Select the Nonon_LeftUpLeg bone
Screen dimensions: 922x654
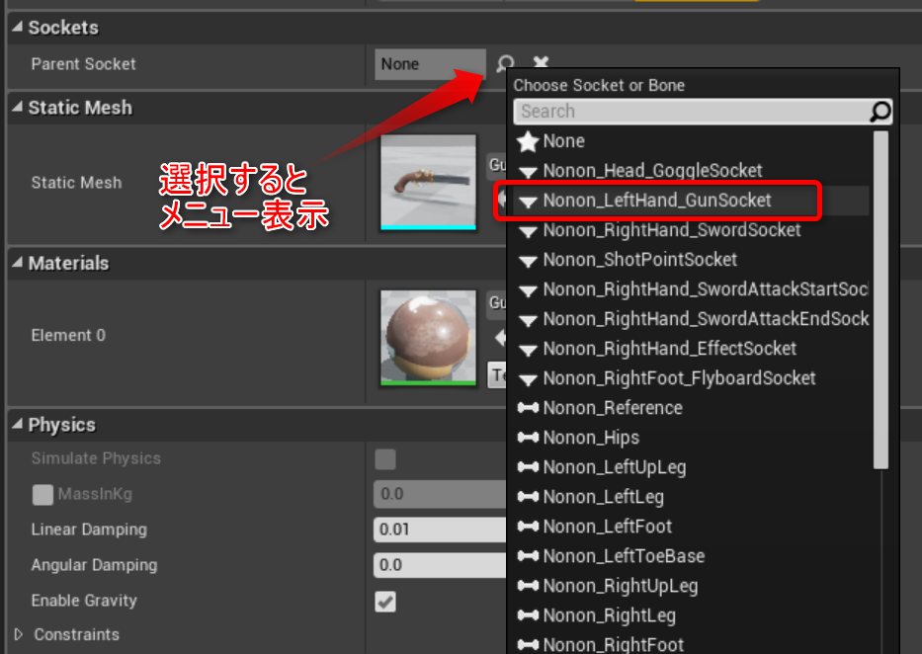click(x=692, y=467)
